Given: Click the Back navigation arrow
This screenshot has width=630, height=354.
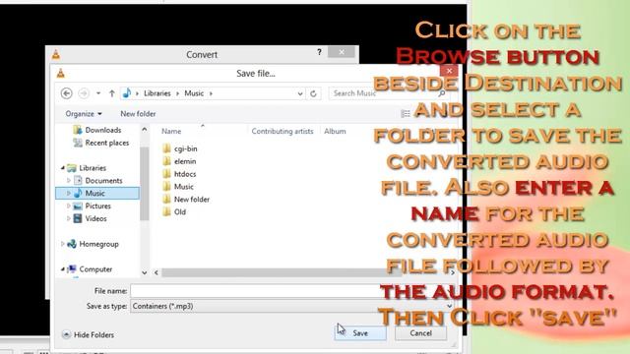Looking at the screenshot, I should 67,93.
